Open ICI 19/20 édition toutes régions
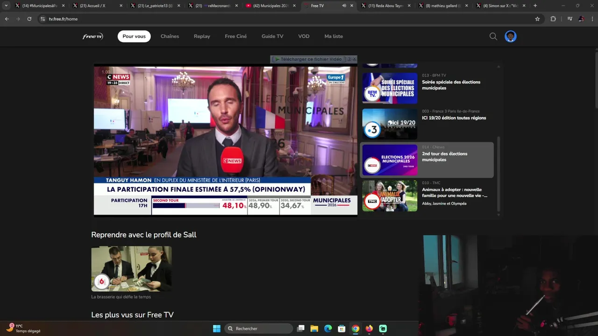The width and height of the screenshot is (598, 336). [454, 118]
